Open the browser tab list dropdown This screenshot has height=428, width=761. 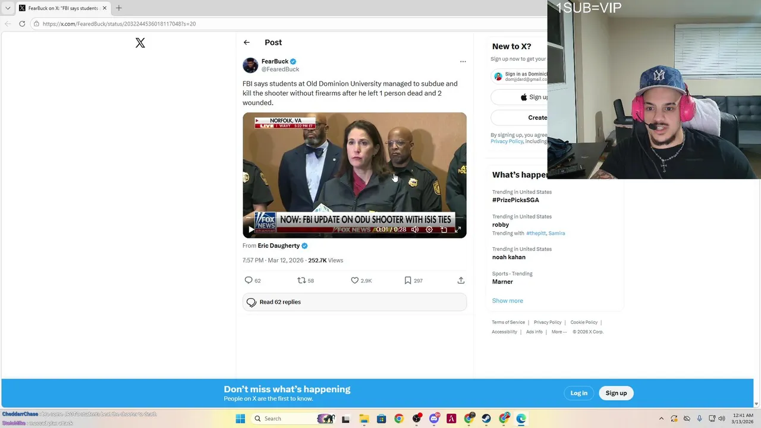tap(8, 8)
